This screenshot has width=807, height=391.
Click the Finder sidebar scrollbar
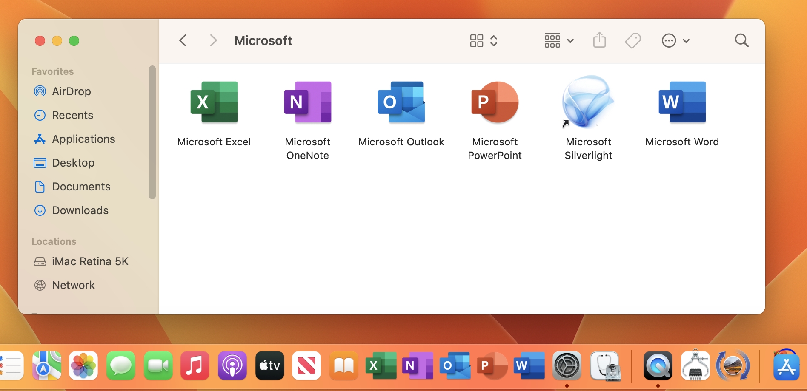pyautogui.click(x=152, y=132)
